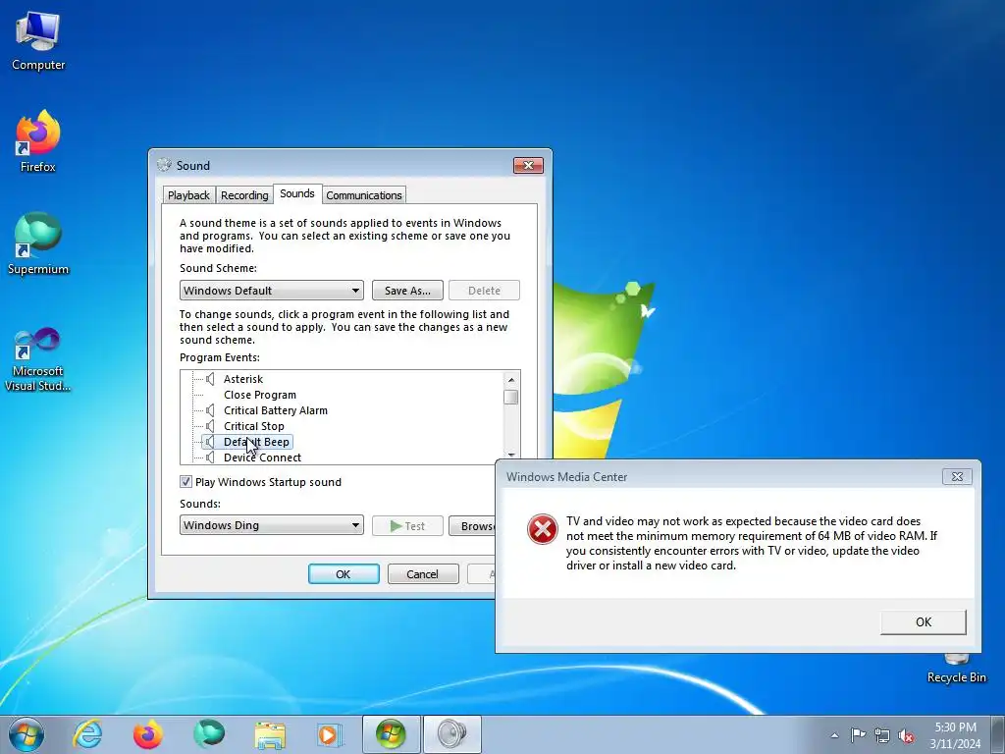Launch Supermium from the taskbar
The image size is (1005, 754).
tap(209, 734)
